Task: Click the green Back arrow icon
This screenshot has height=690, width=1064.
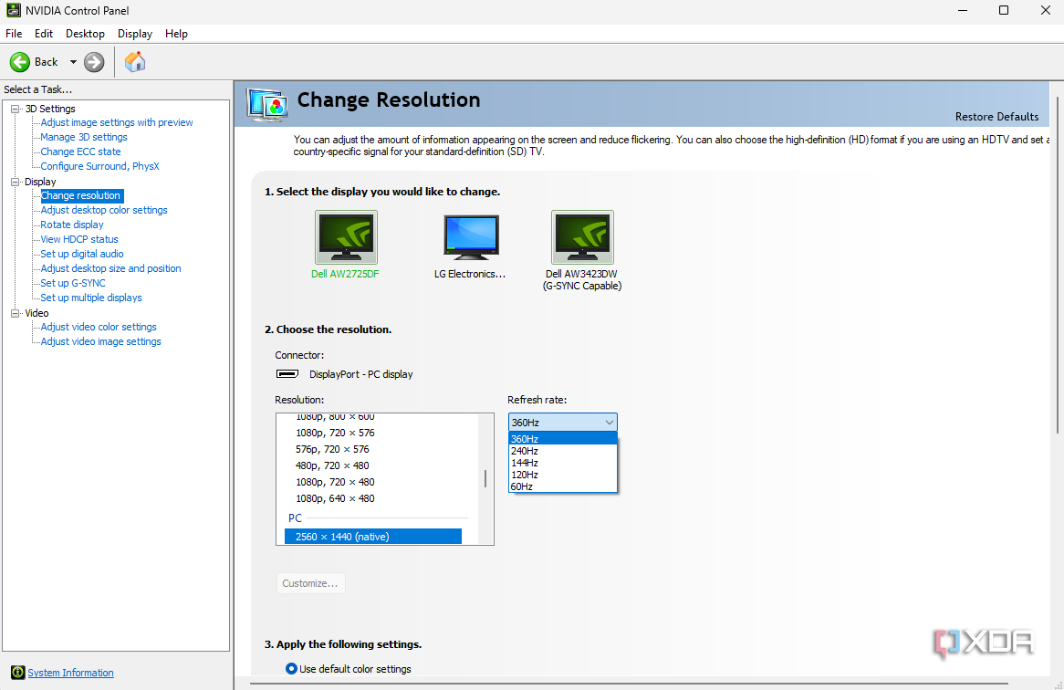Action: (x=20, y=62)
